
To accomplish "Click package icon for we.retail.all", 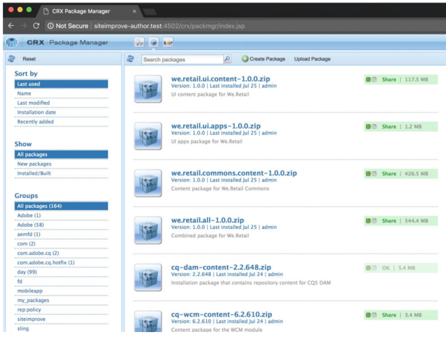I will [148, 230].
